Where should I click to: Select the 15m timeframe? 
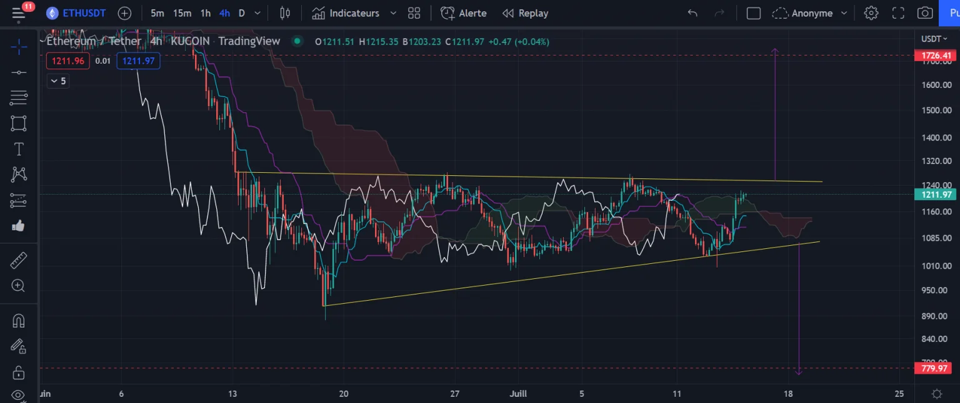(182, 13)
